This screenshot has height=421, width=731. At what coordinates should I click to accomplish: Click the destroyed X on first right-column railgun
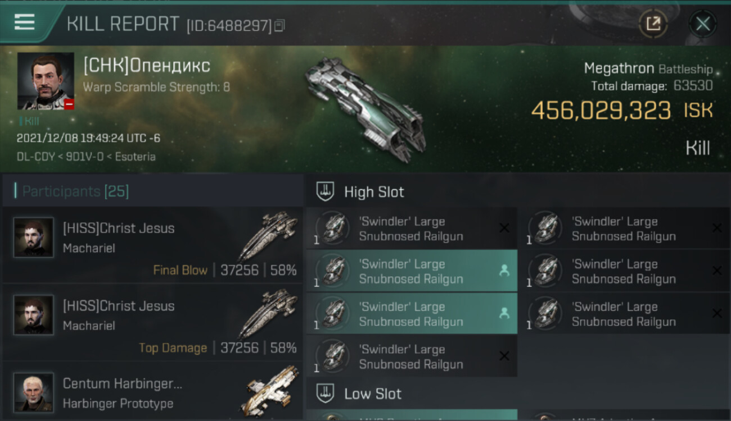[x=717, y=228]
